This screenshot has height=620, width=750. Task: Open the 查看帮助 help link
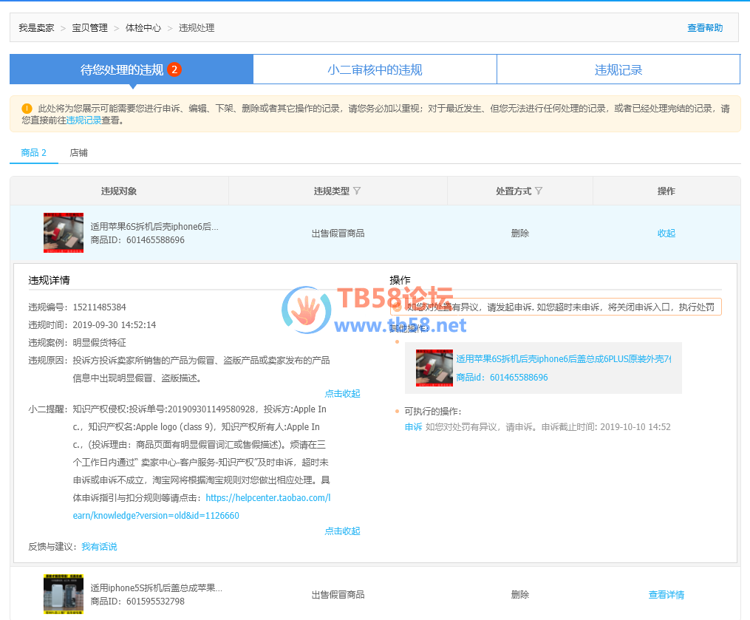[705, 28]
